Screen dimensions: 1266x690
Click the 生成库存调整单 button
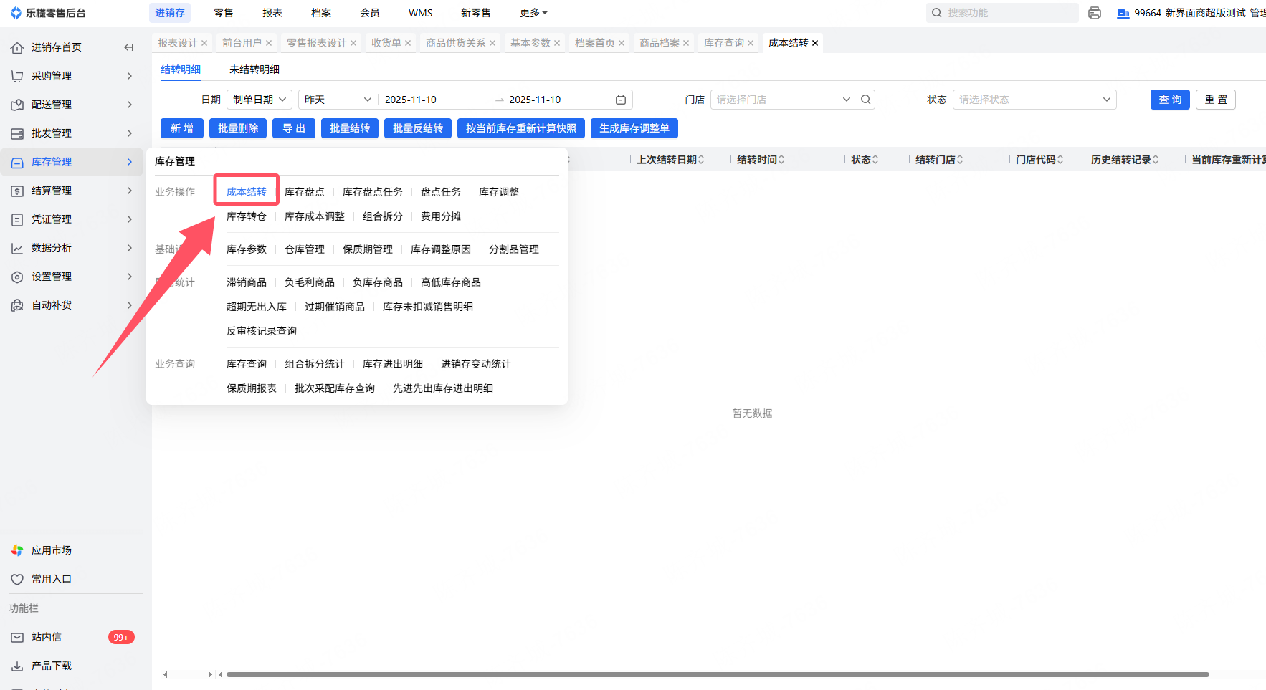tap(634, 128)
